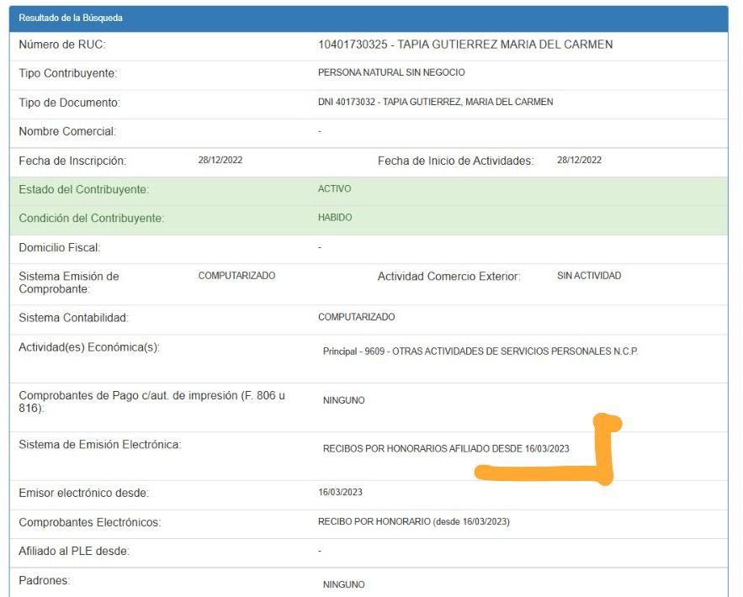Click 'PERSONA NATURAL SIN NEGOCIO' taxpayer type value
Image resolution: width=743 pixels, height=597 pixels.
click(x=391, y=73)
